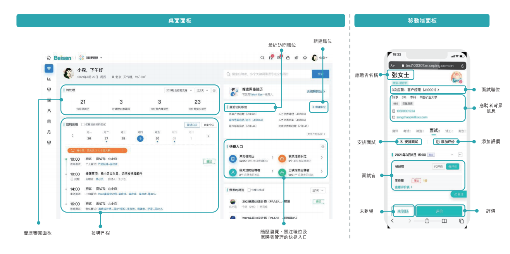
Task: Expand the 未归档简历 shortcut arrow
Action: click(272, 158)
